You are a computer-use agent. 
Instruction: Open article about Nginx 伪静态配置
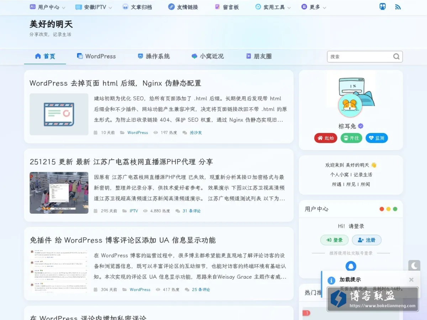[115, 83]
